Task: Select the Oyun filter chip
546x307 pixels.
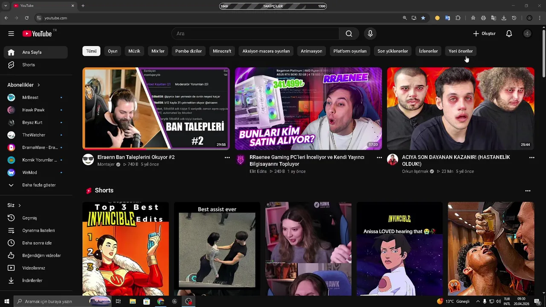Action: point(113,51)
